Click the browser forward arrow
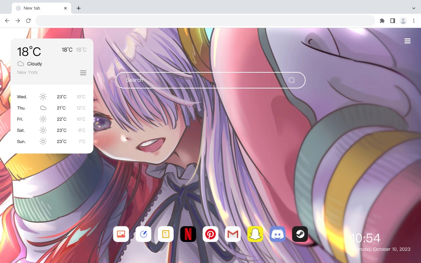The image size is (421, 263). tap(18, 21)
